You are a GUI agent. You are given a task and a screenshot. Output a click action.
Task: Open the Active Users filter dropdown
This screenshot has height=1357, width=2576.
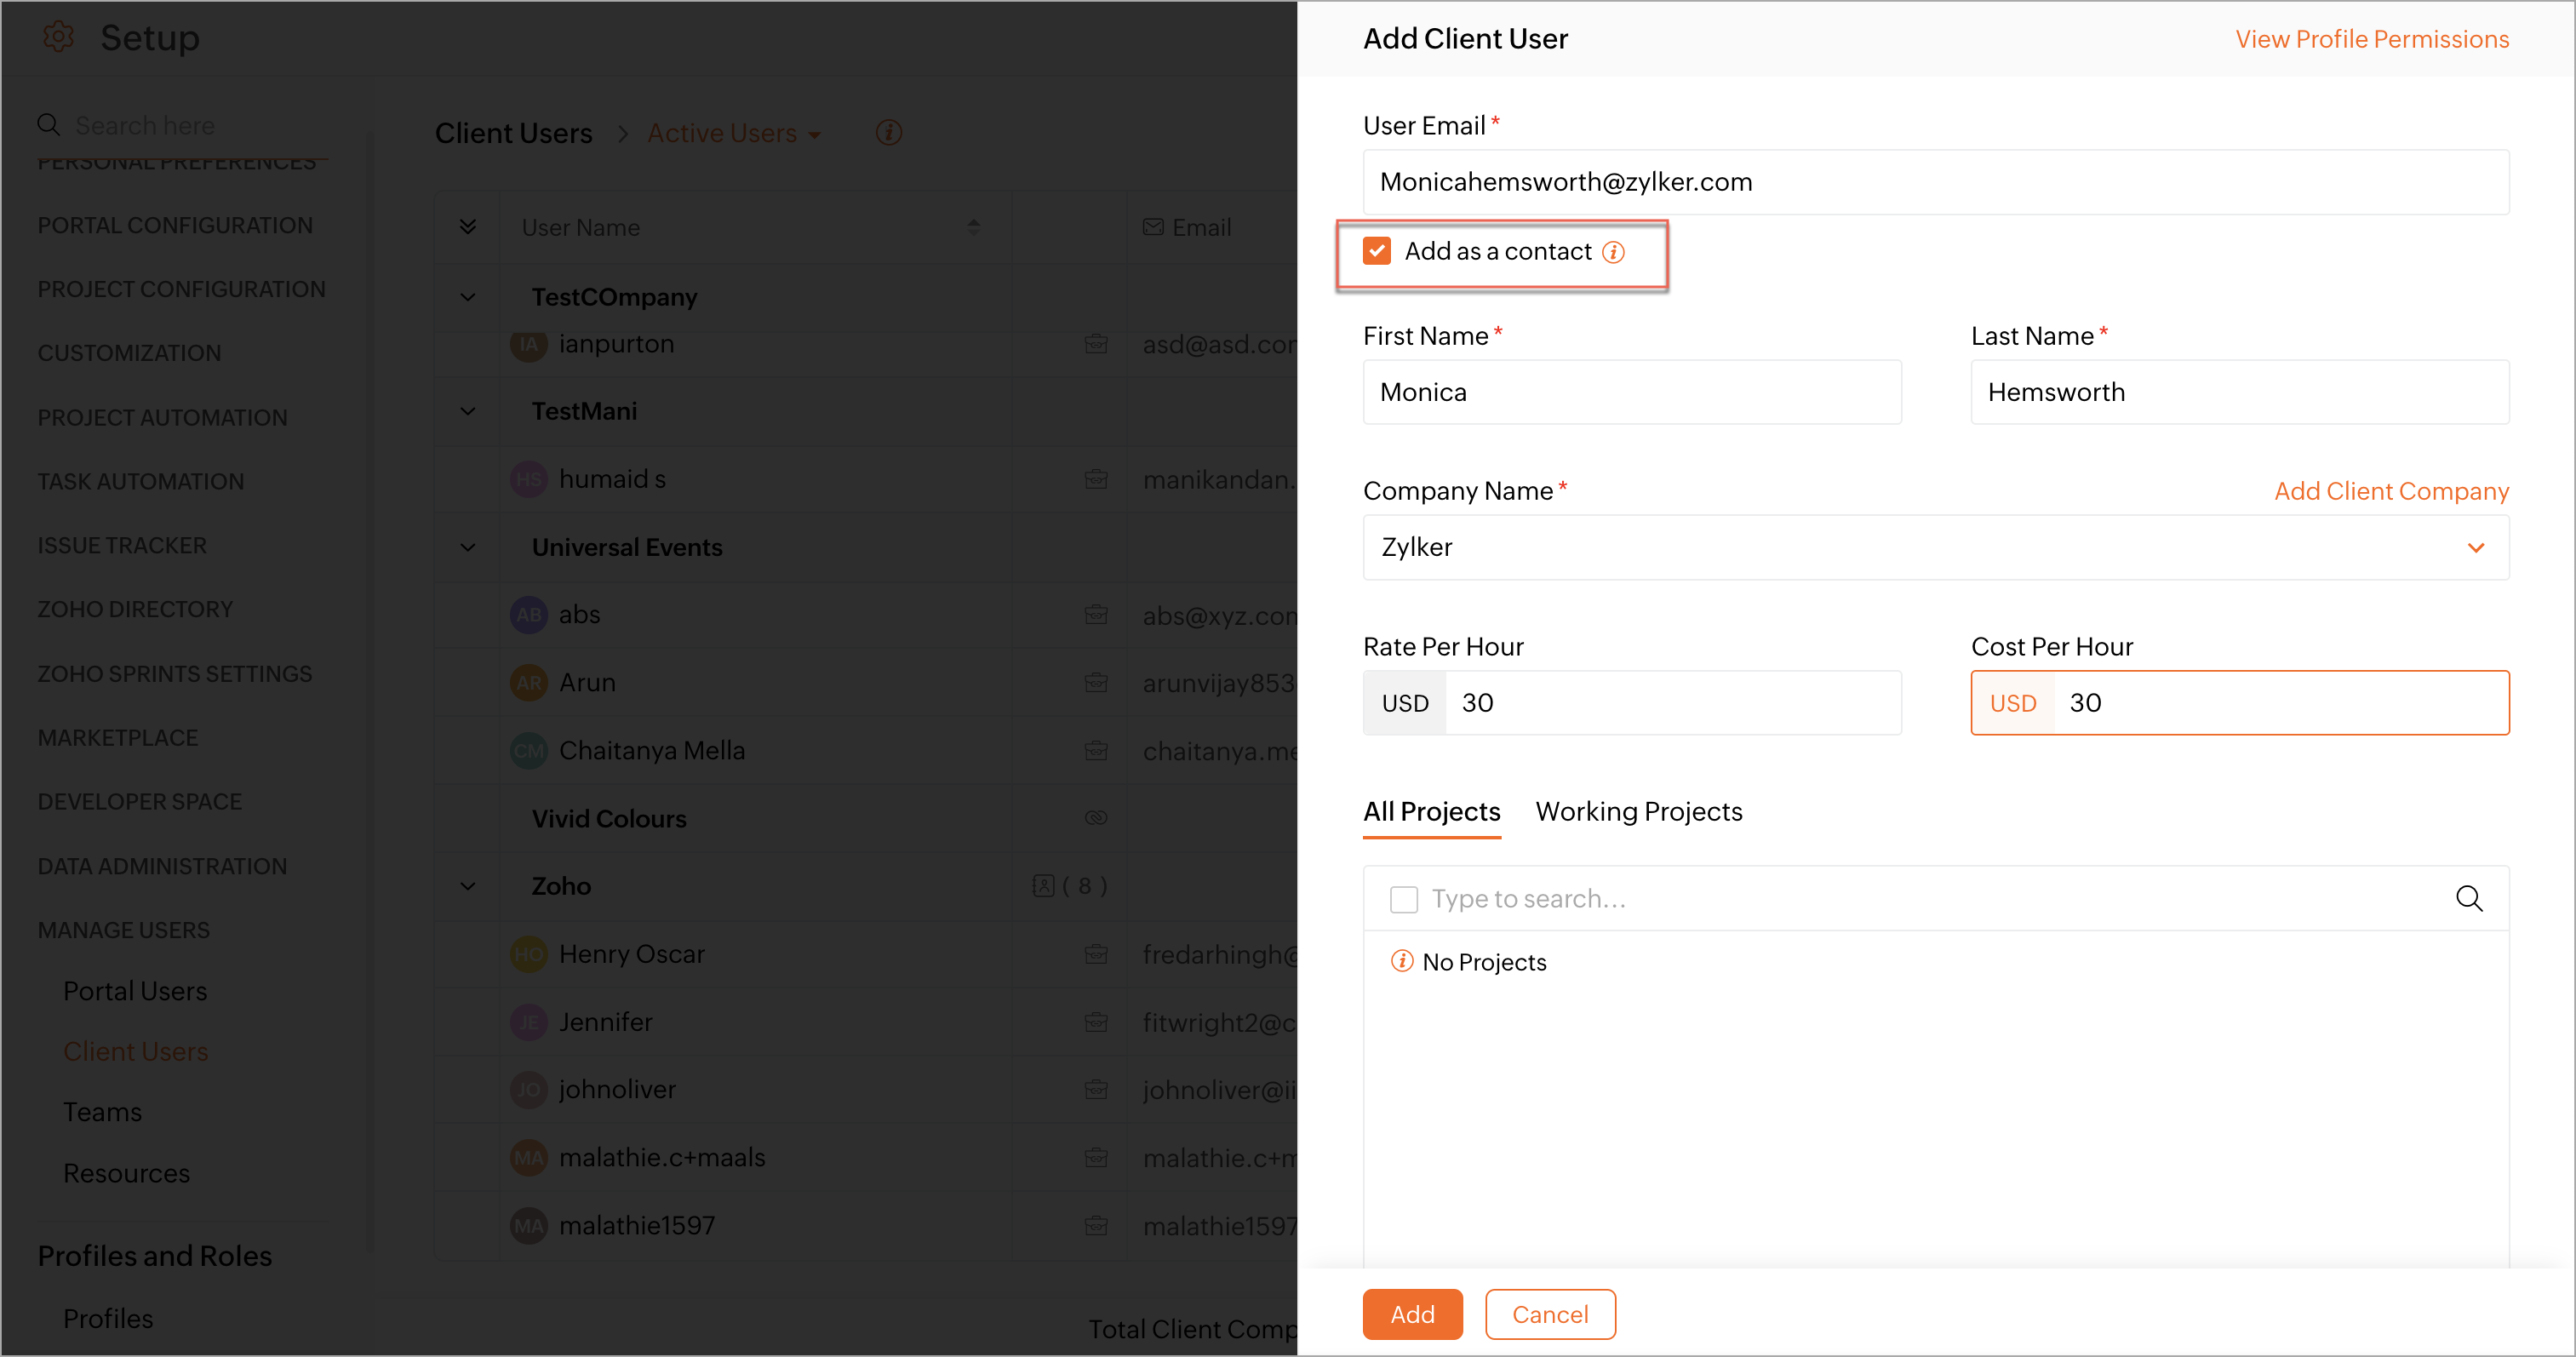tap(734, 133)
